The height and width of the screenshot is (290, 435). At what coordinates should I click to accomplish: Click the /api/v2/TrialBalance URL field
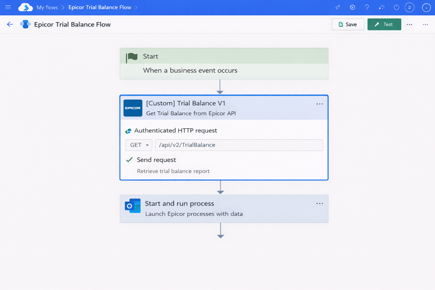pyautogui.click(x=239, y=145)
